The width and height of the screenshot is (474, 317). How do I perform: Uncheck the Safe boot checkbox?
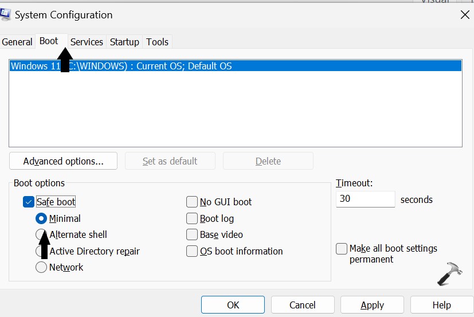29,202
